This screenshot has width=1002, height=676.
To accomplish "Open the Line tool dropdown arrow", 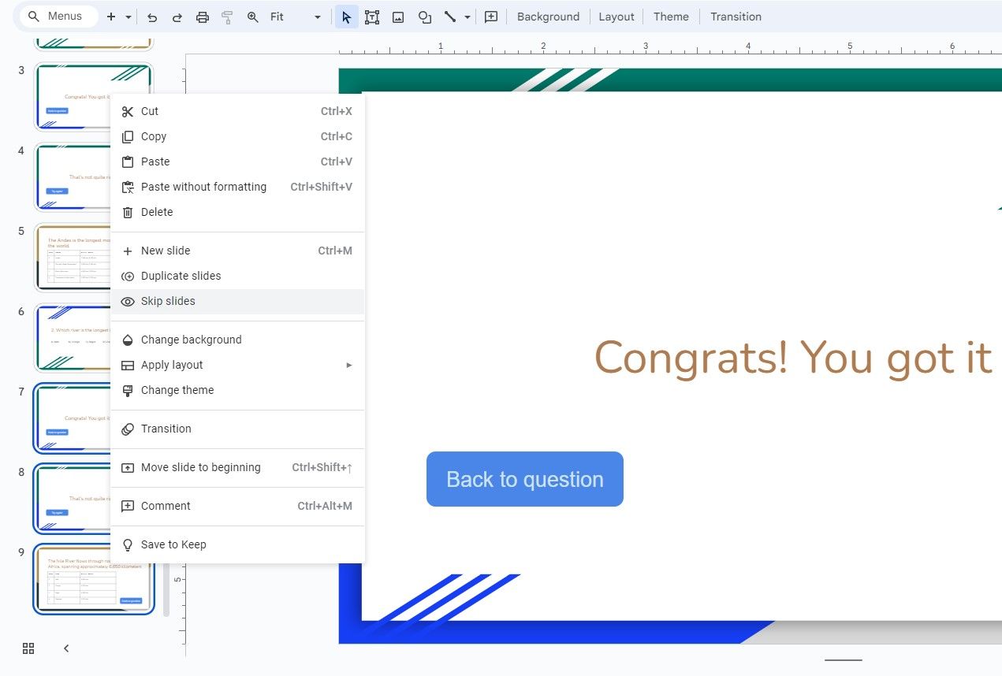I will pos(467,17).
